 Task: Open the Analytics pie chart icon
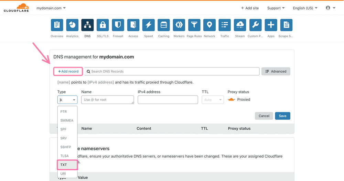tap(72, 25)
